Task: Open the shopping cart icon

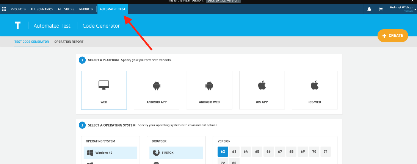Action: (x=381, y=9)
